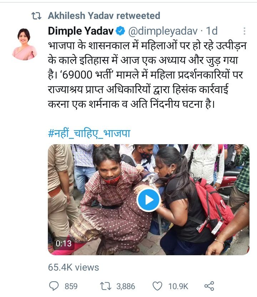Open Dimple Yadav's profile picture

[25, 44]
